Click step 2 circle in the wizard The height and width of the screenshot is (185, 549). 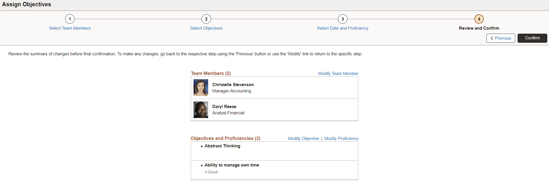(206, 19)
